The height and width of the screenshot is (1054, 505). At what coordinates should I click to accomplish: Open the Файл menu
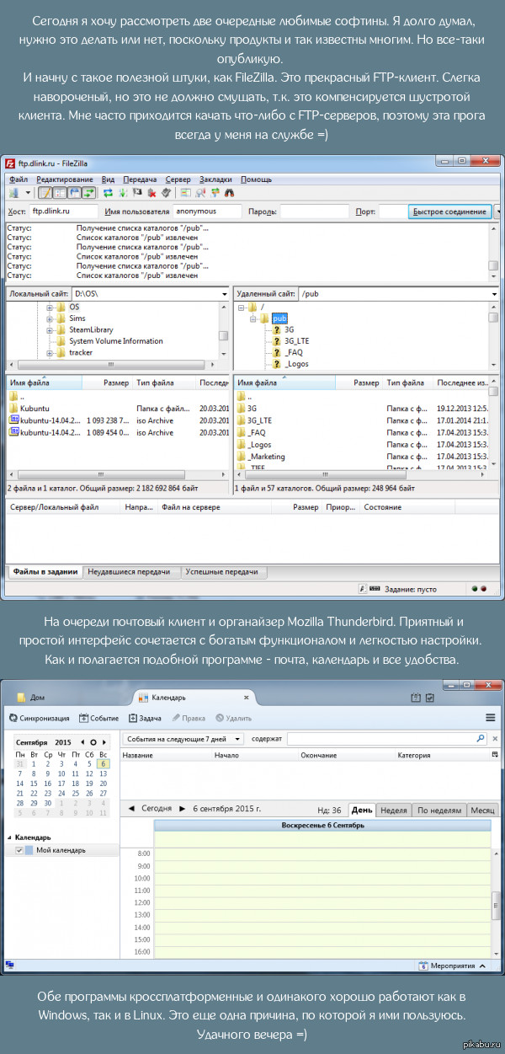pos(19,179)
